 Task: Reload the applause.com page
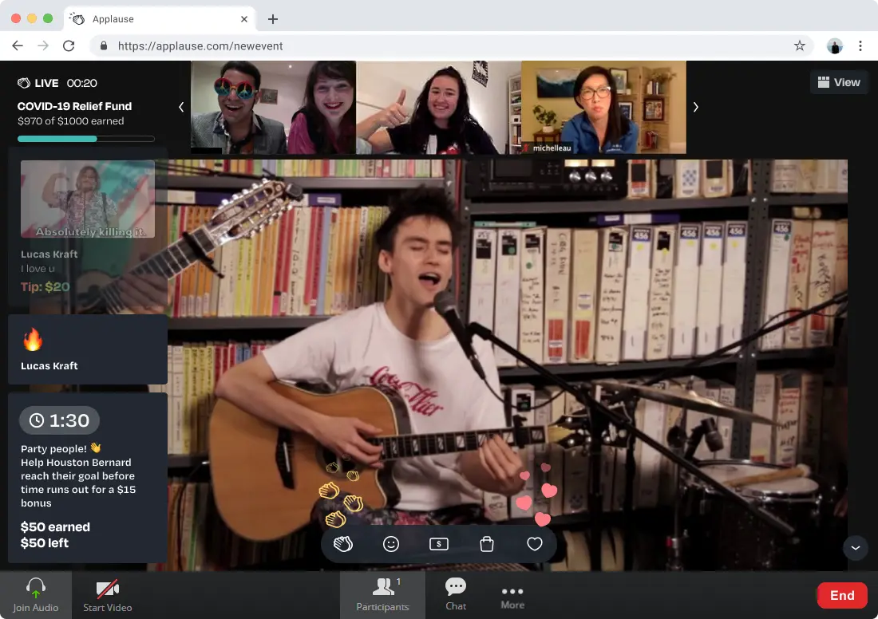pos(69,46)
